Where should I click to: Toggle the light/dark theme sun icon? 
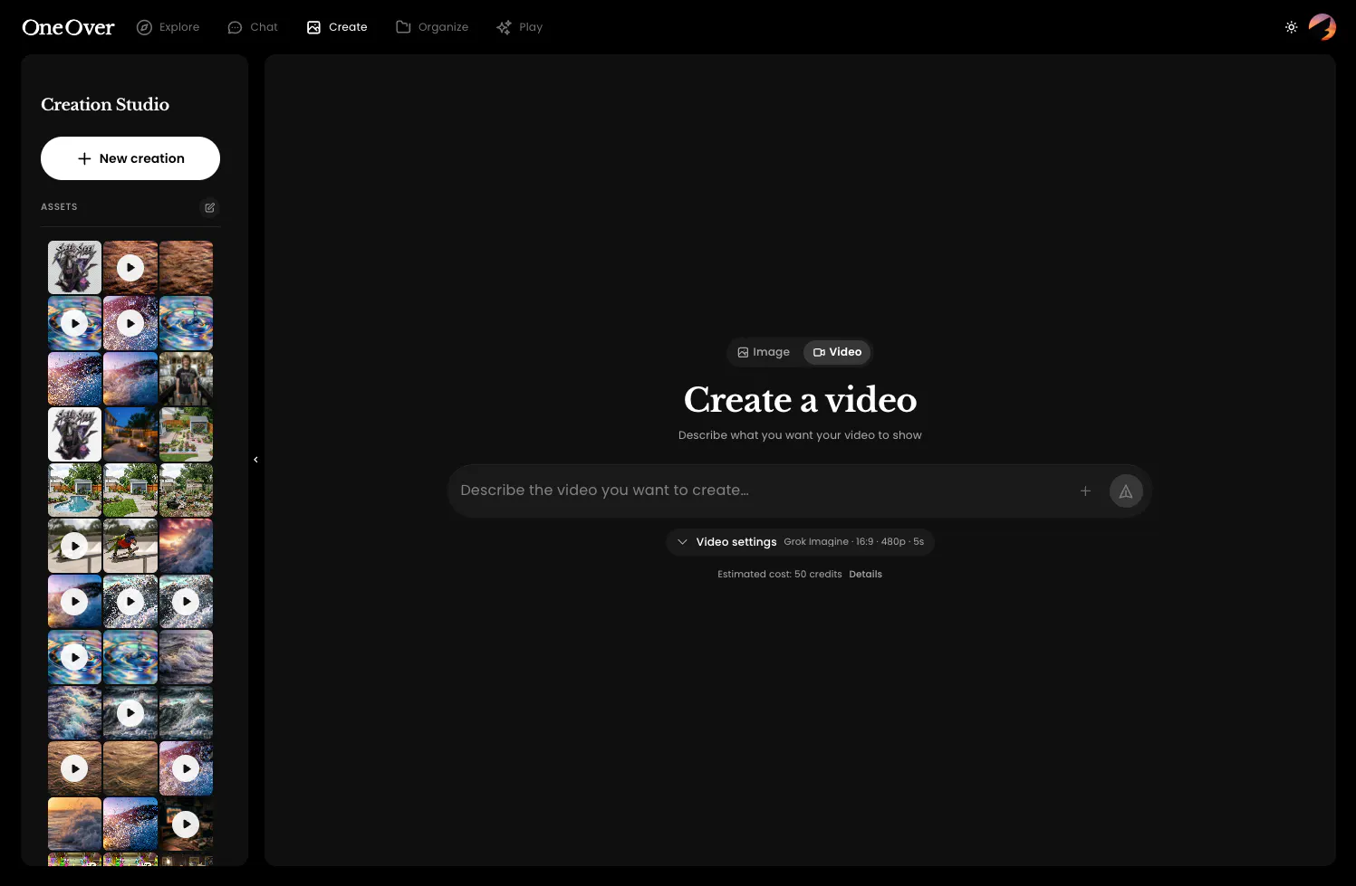(x=1291, y=27)
